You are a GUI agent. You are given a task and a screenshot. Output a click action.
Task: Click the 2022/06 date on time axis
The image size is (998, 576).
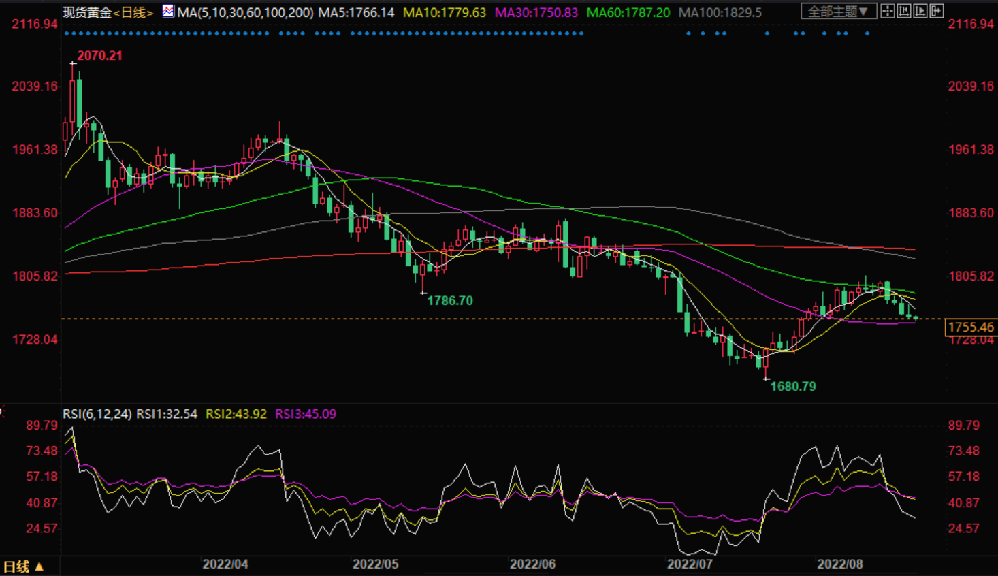(532, 564)
